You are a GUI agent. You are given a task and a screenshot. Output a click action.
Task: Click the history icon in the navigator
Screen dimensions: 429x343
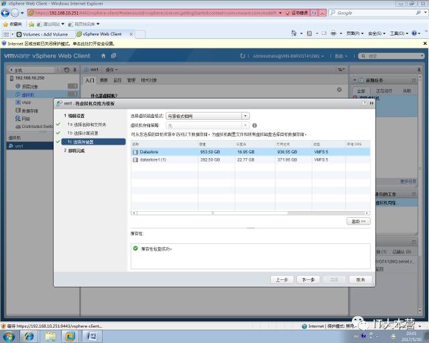pos(67,70)
